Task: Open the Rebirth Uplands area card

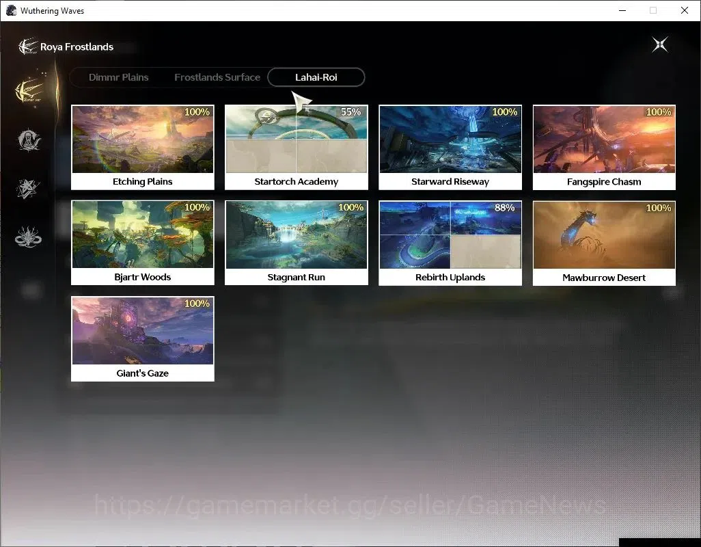Action: point(450,243)
